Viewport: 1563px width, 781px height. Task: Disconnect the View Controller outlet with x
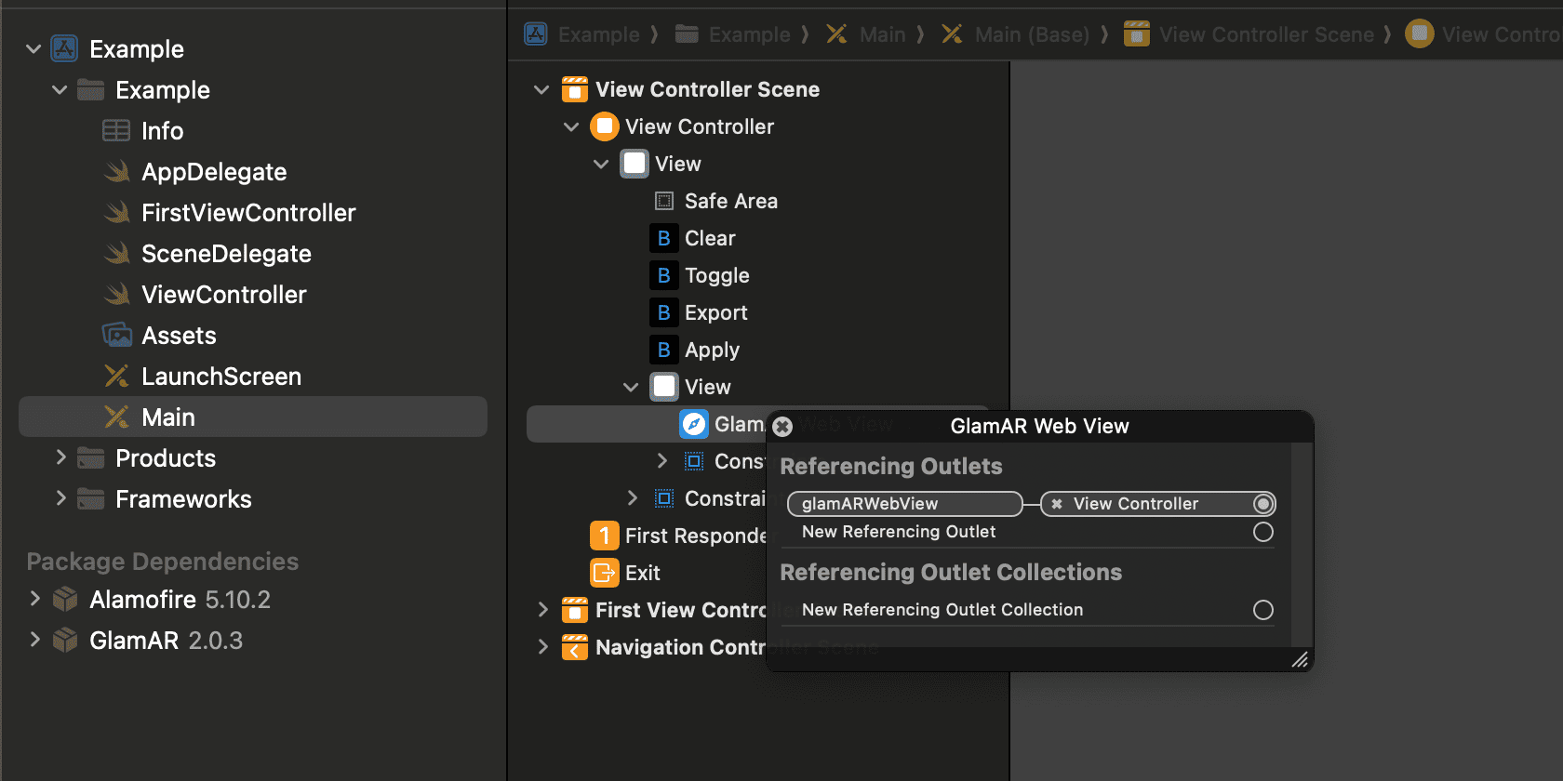click(x=1057, y=504)
